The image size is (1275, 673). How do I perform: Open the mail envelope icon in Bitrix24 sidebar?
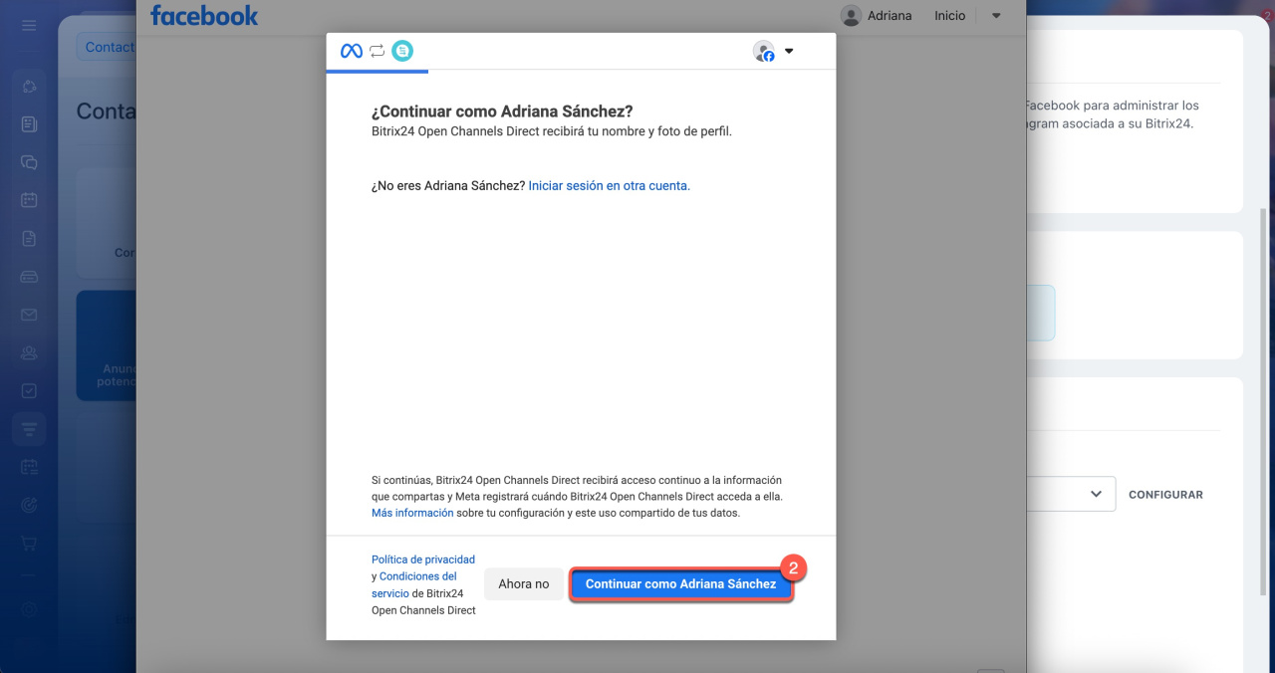(x=29, y=315)
